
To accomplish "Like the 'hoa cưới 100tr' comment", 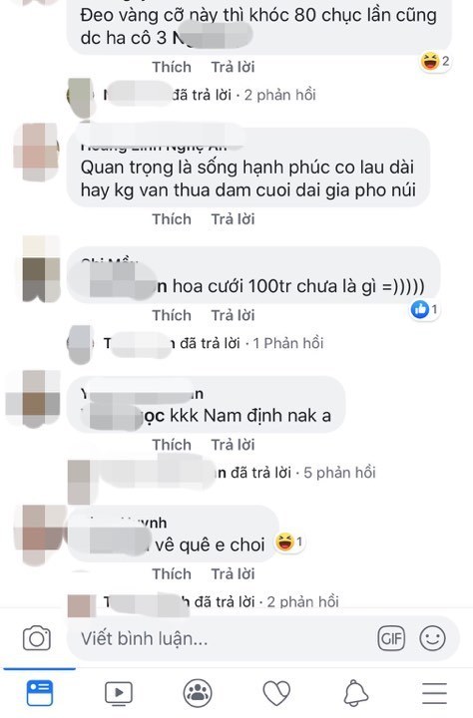I will coord(172,315).
